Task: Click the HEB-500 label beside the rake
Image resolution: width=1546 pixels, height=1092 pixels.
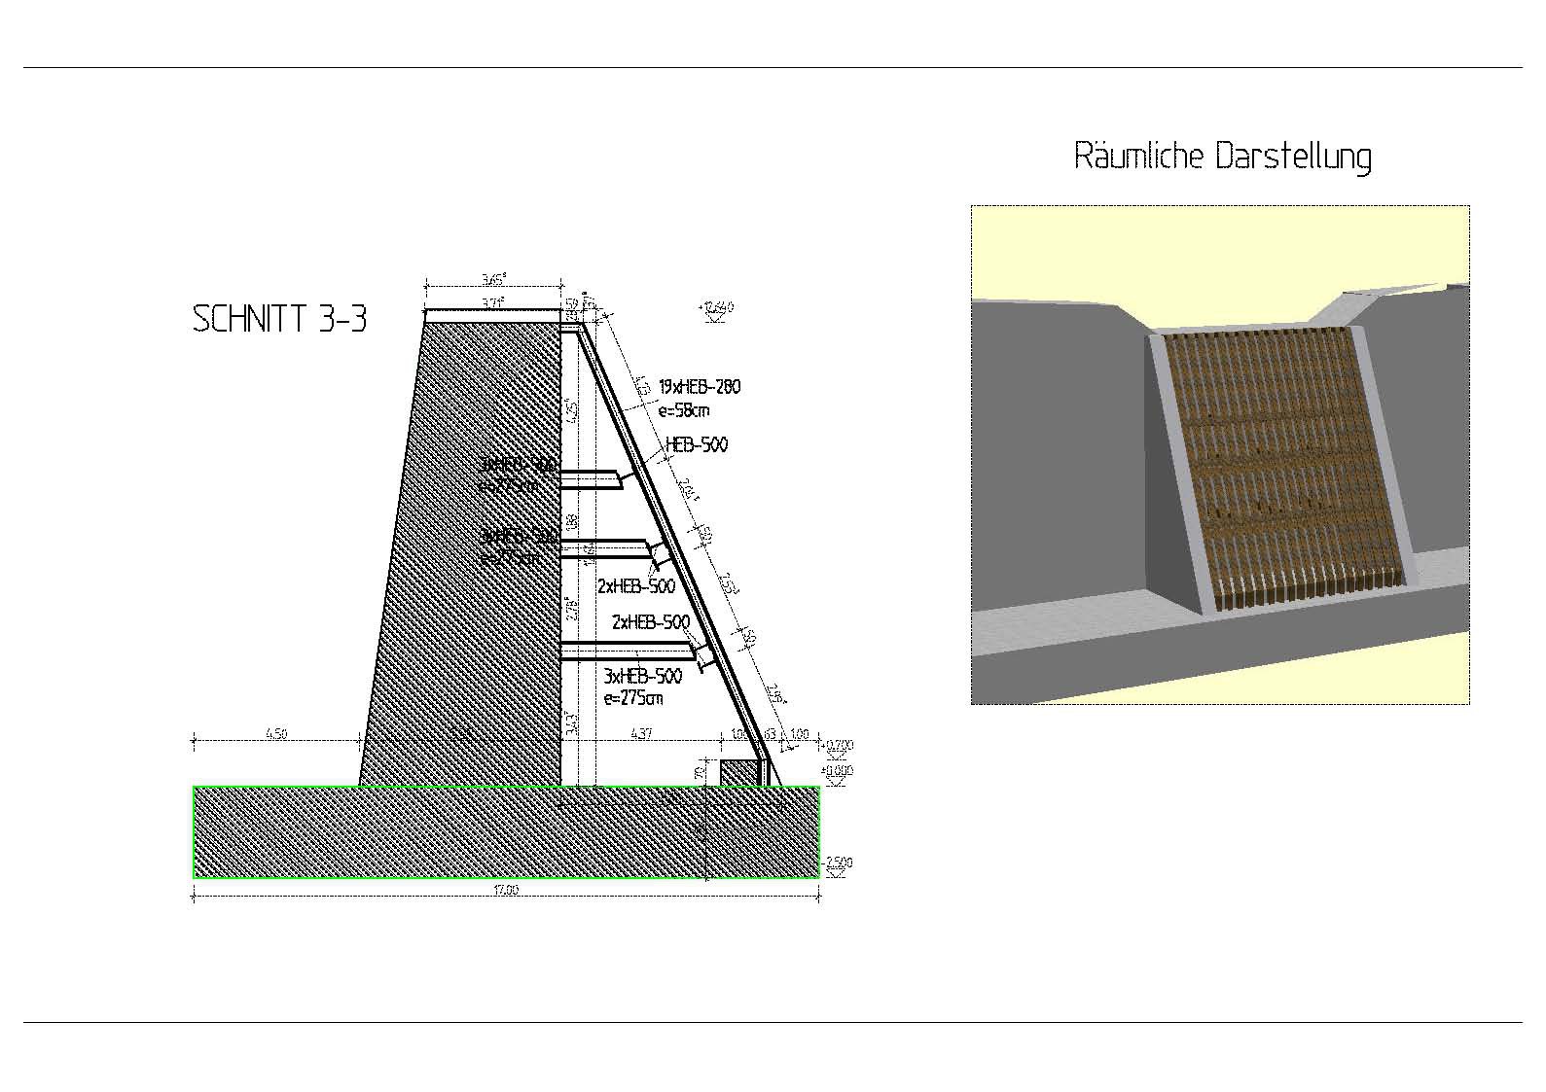Action: click(697, 445)
